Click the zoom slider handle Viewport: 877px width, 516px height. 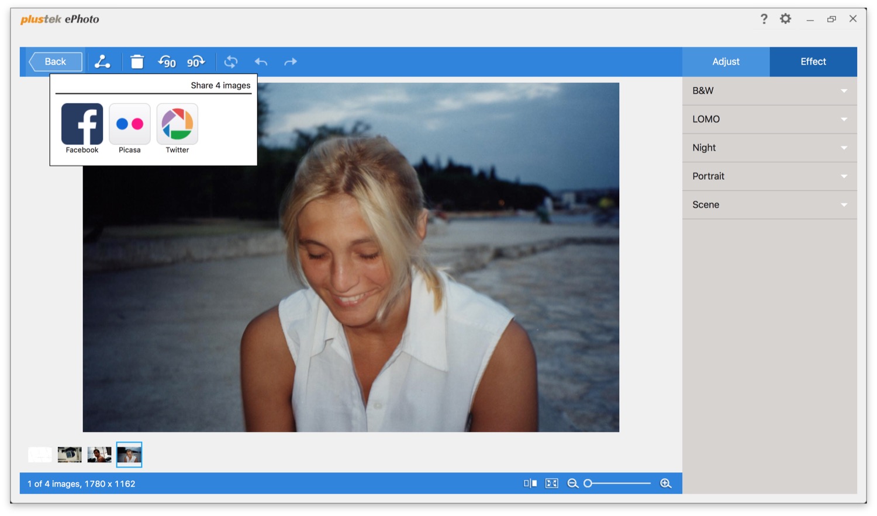click(x=588, y=483)
